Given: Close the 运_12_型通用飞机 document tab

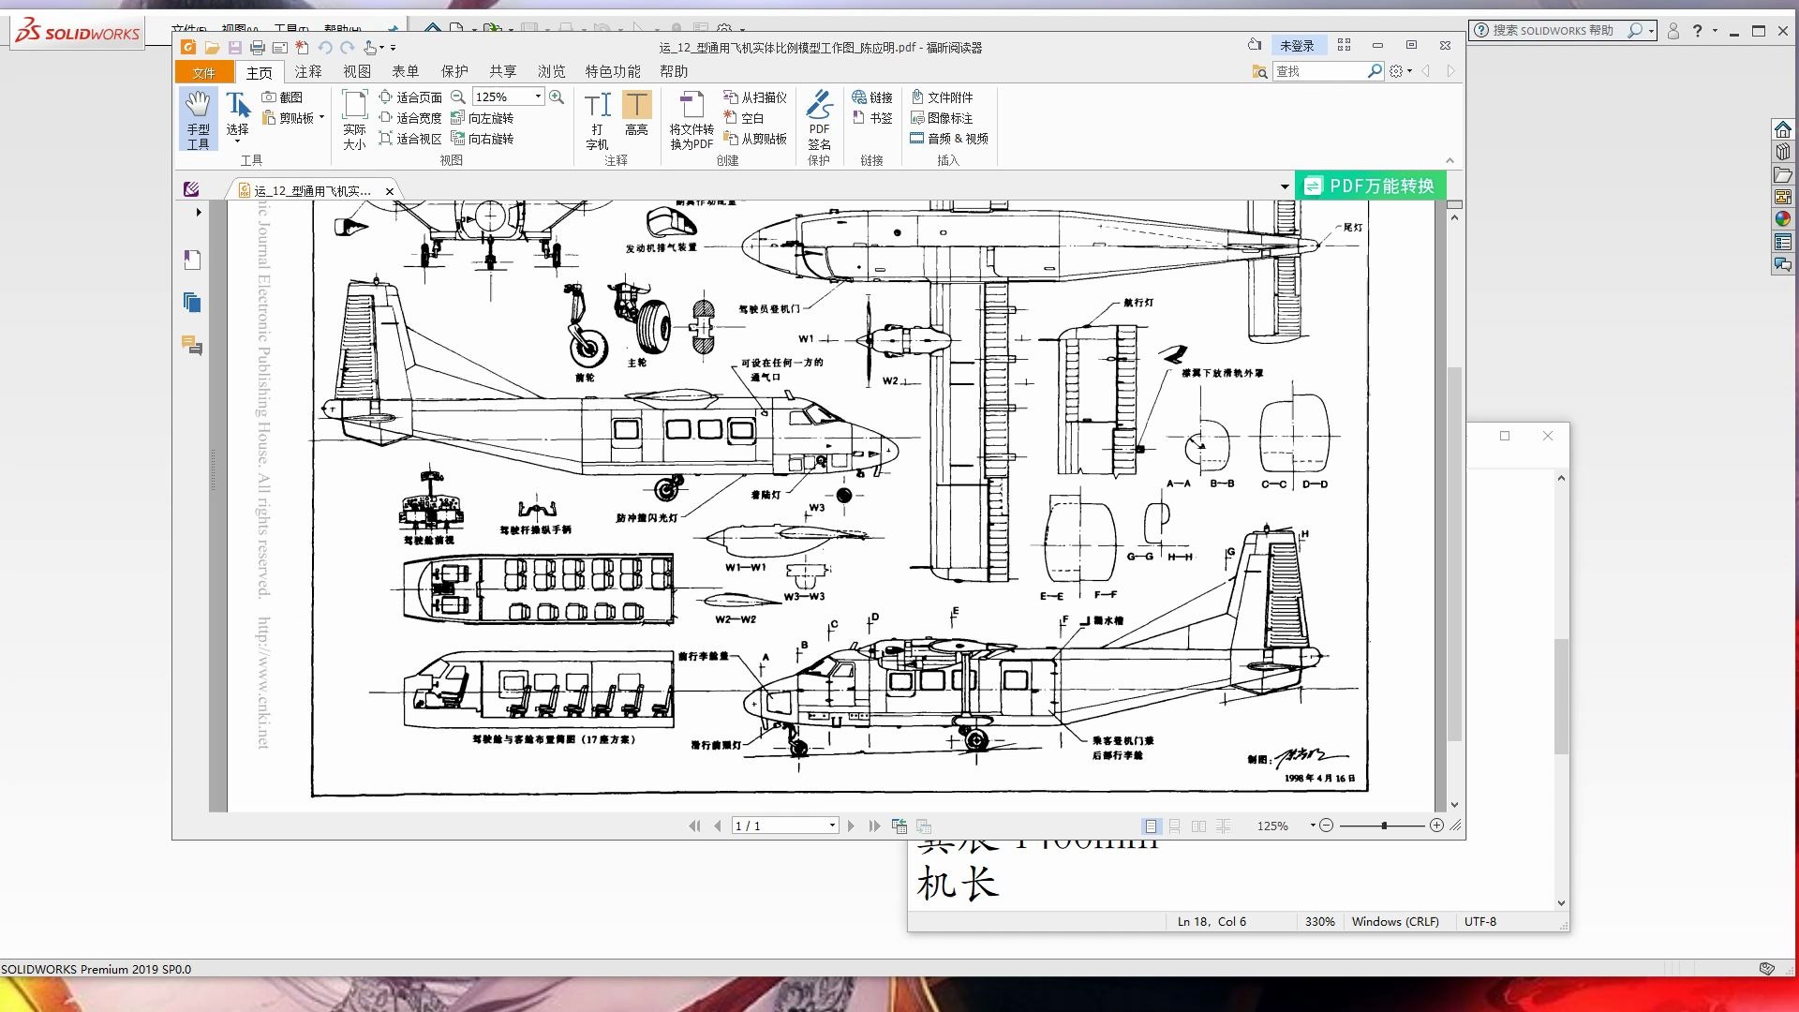Looking at the screenshot, I should pyautogui.click(x=390, y=191).
